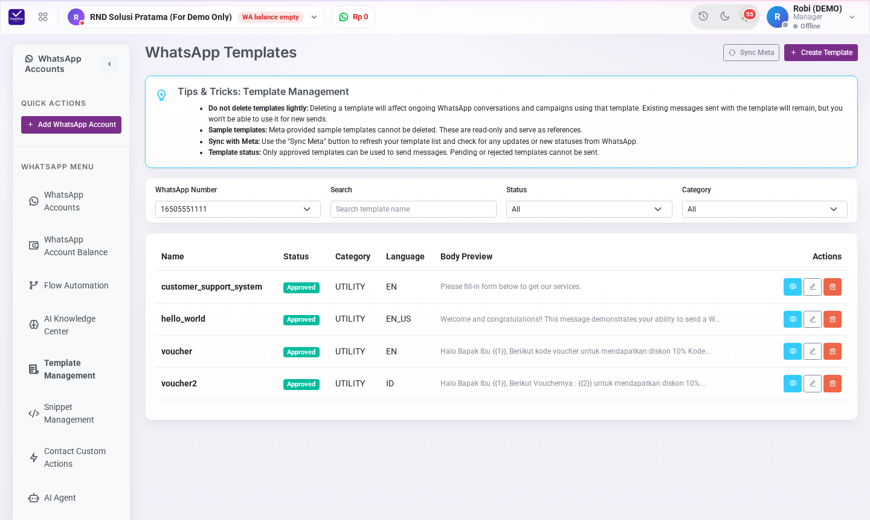Open the Category filter dropdown
Viewport: 870px width, 520px height.
(x=765, y=209)
